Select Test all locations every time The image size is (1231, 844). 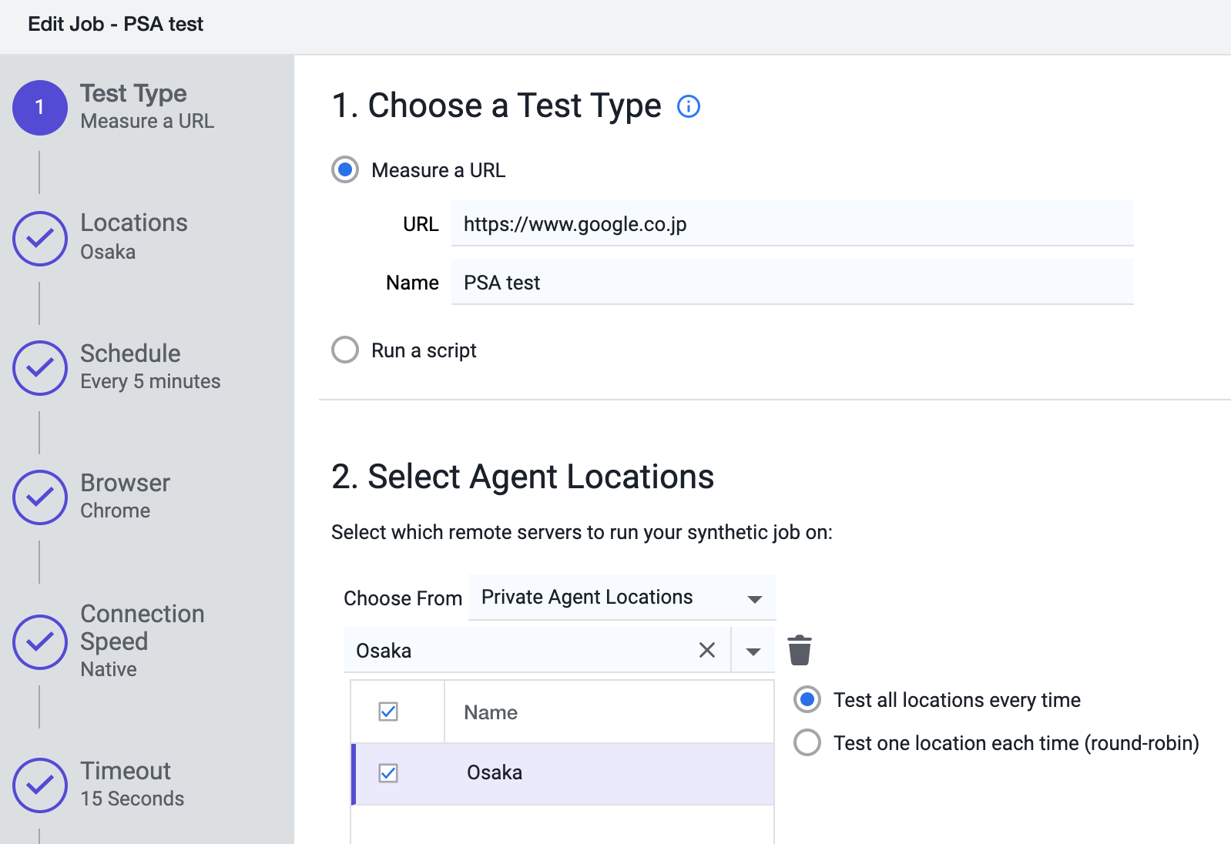[807, 699]
